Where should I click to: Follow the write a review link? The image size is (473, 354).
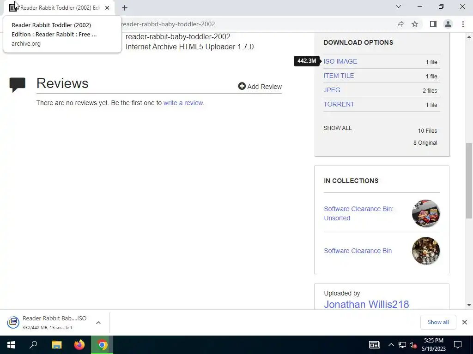pos(184,103)
